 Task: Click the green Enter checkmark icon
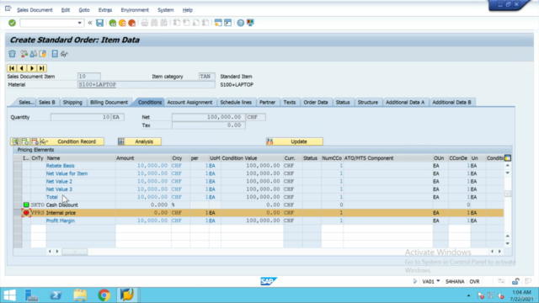click(x=12, y=23)
